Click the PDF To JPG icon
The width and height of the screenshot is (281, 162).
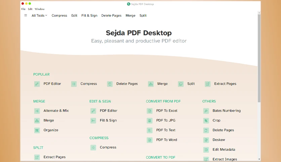click(150, 120)
